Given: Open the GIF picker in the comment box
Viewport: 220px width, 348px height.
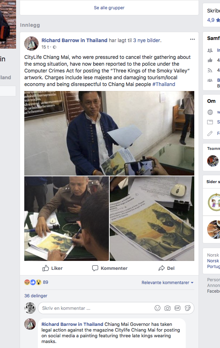Looking at the screenshot, I should (177, 308).
